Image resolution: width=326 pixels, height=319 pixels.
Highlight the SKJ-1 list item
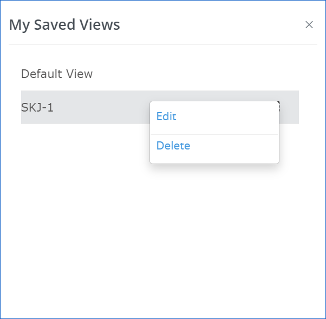coord(81,107)
